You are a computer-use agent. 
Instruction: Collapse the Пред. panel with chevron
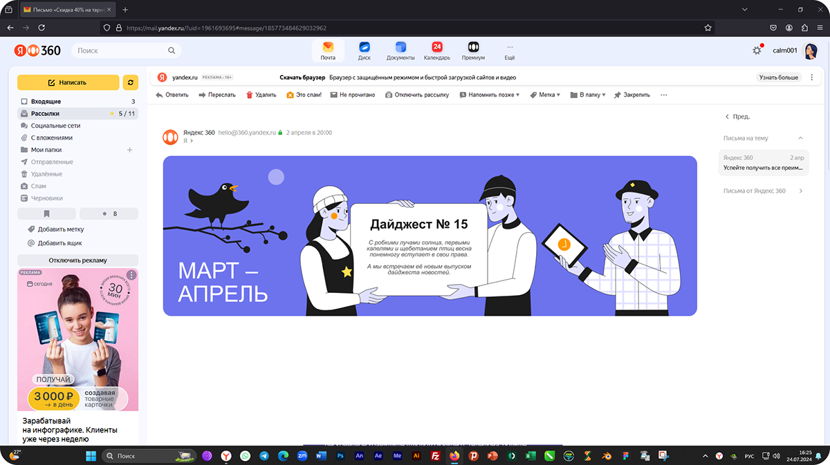pos(727,116)
